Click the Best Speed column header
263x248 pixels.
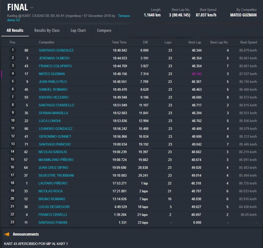[x=248, y=42]
